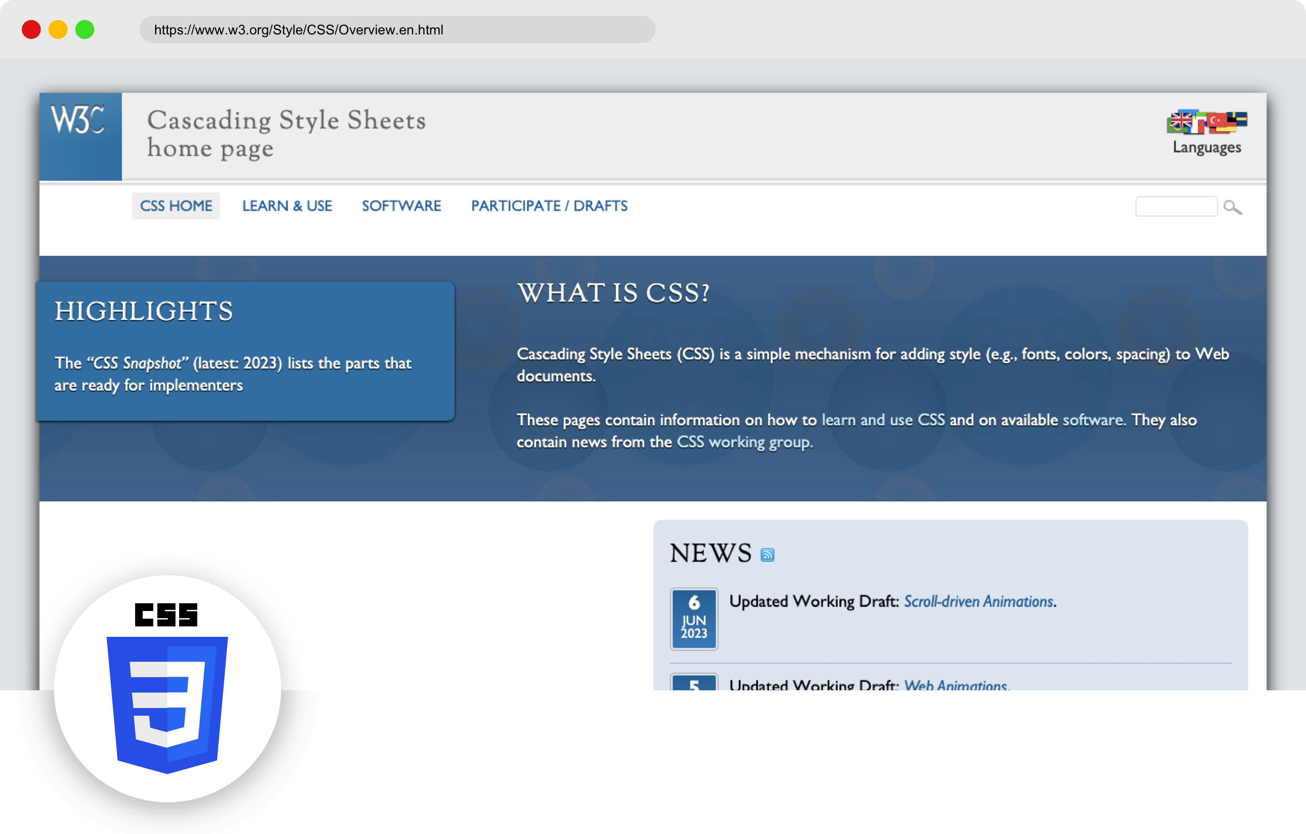Open the LEARN & USE menu
The image size is (1306, 834).
coord(287,206)
